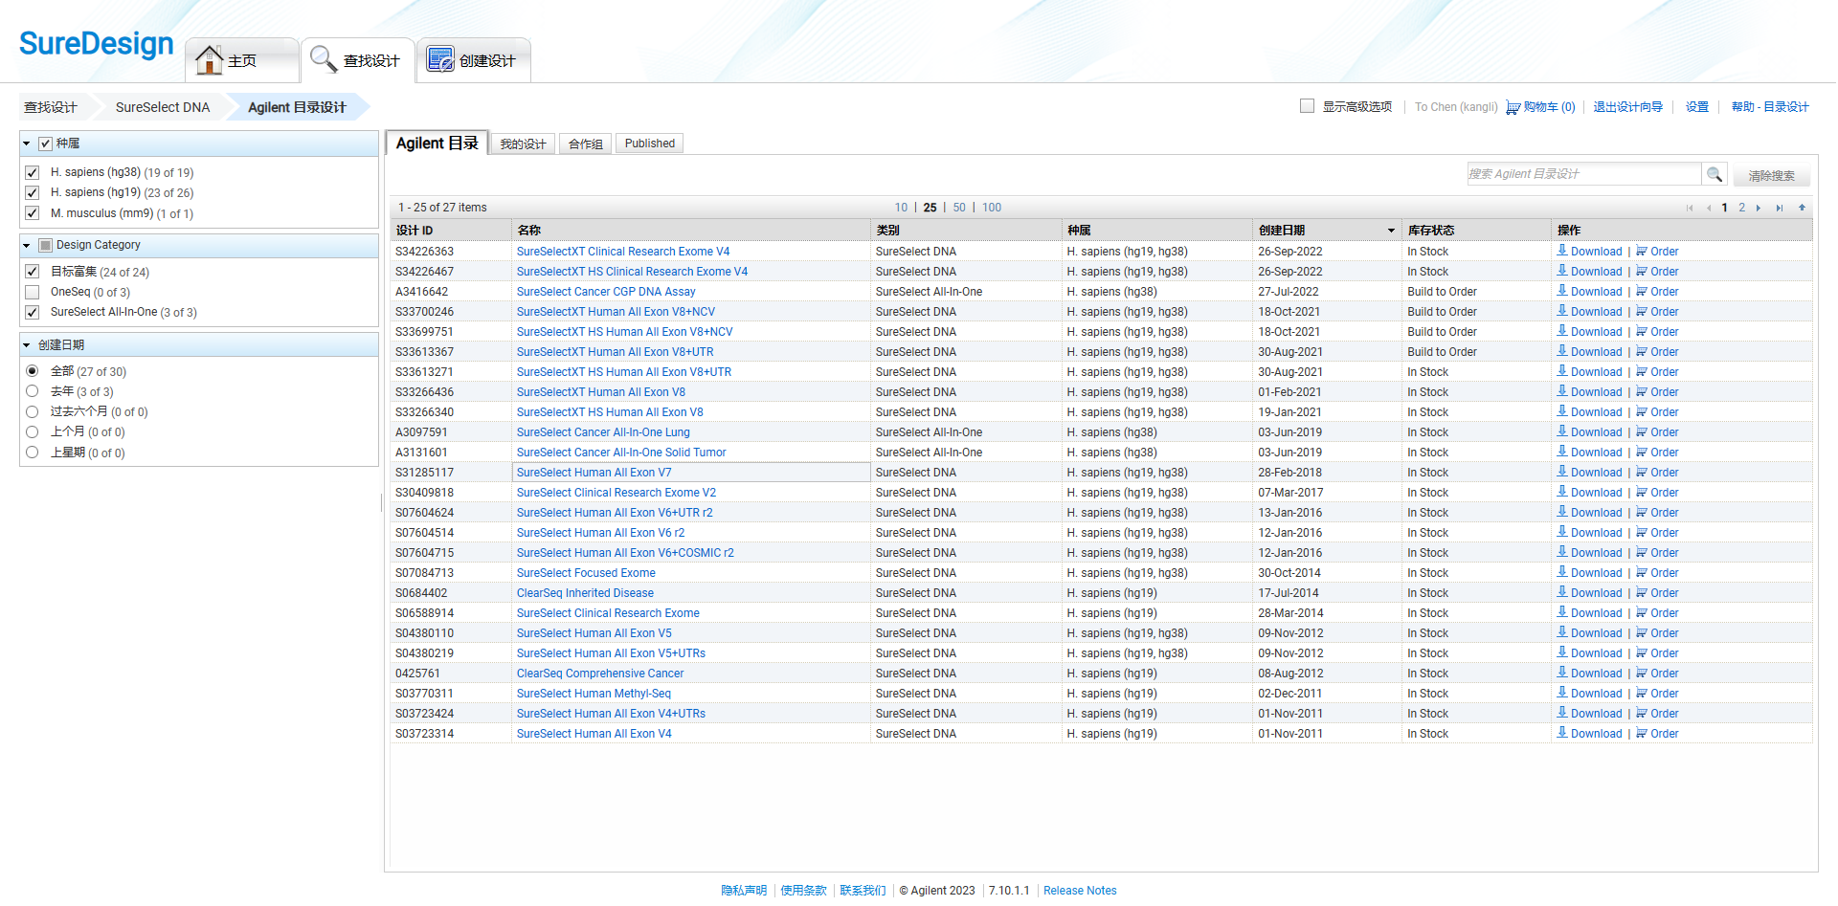Click the Order cart icon for S31285117
This screenshot has height=906, width=1838.
1642,473
